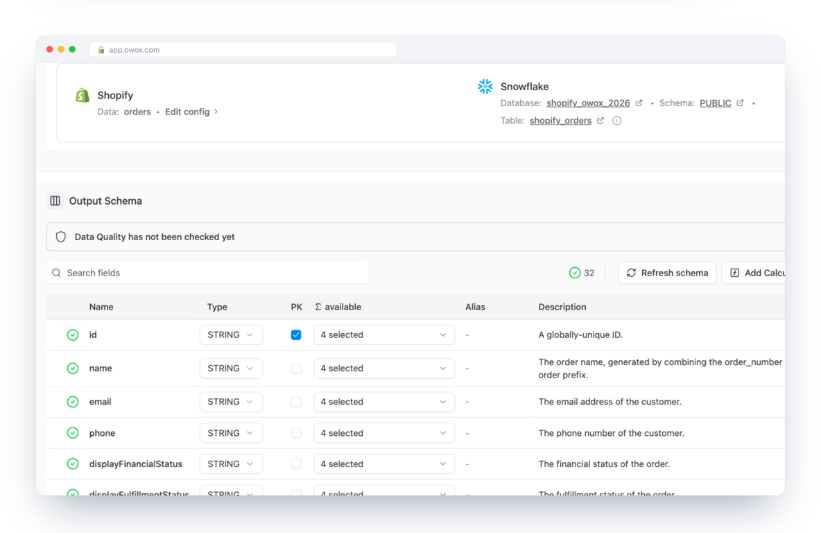
Task: Expand the '4 selected' dropdown for displayFinancialStatus
Action: click(x=383, y=464)
